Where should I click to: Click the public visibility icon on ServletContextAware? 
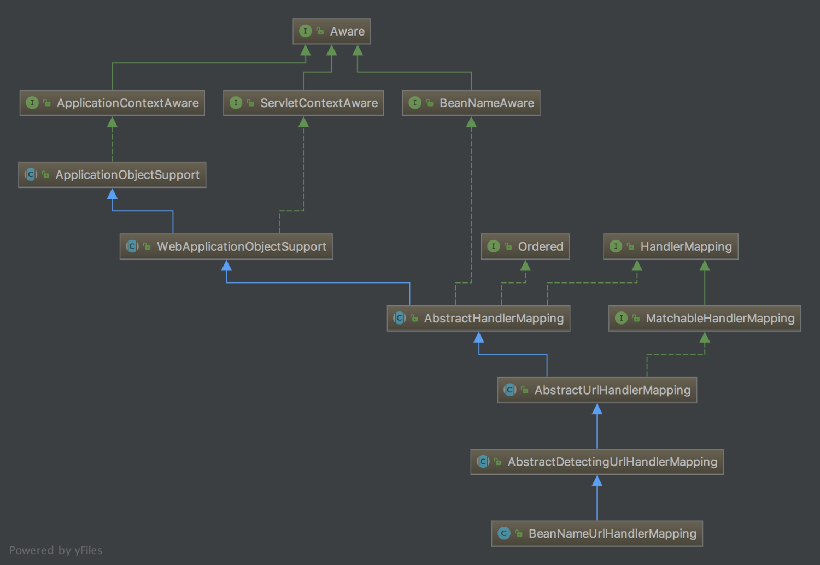[x=250, y=103]
